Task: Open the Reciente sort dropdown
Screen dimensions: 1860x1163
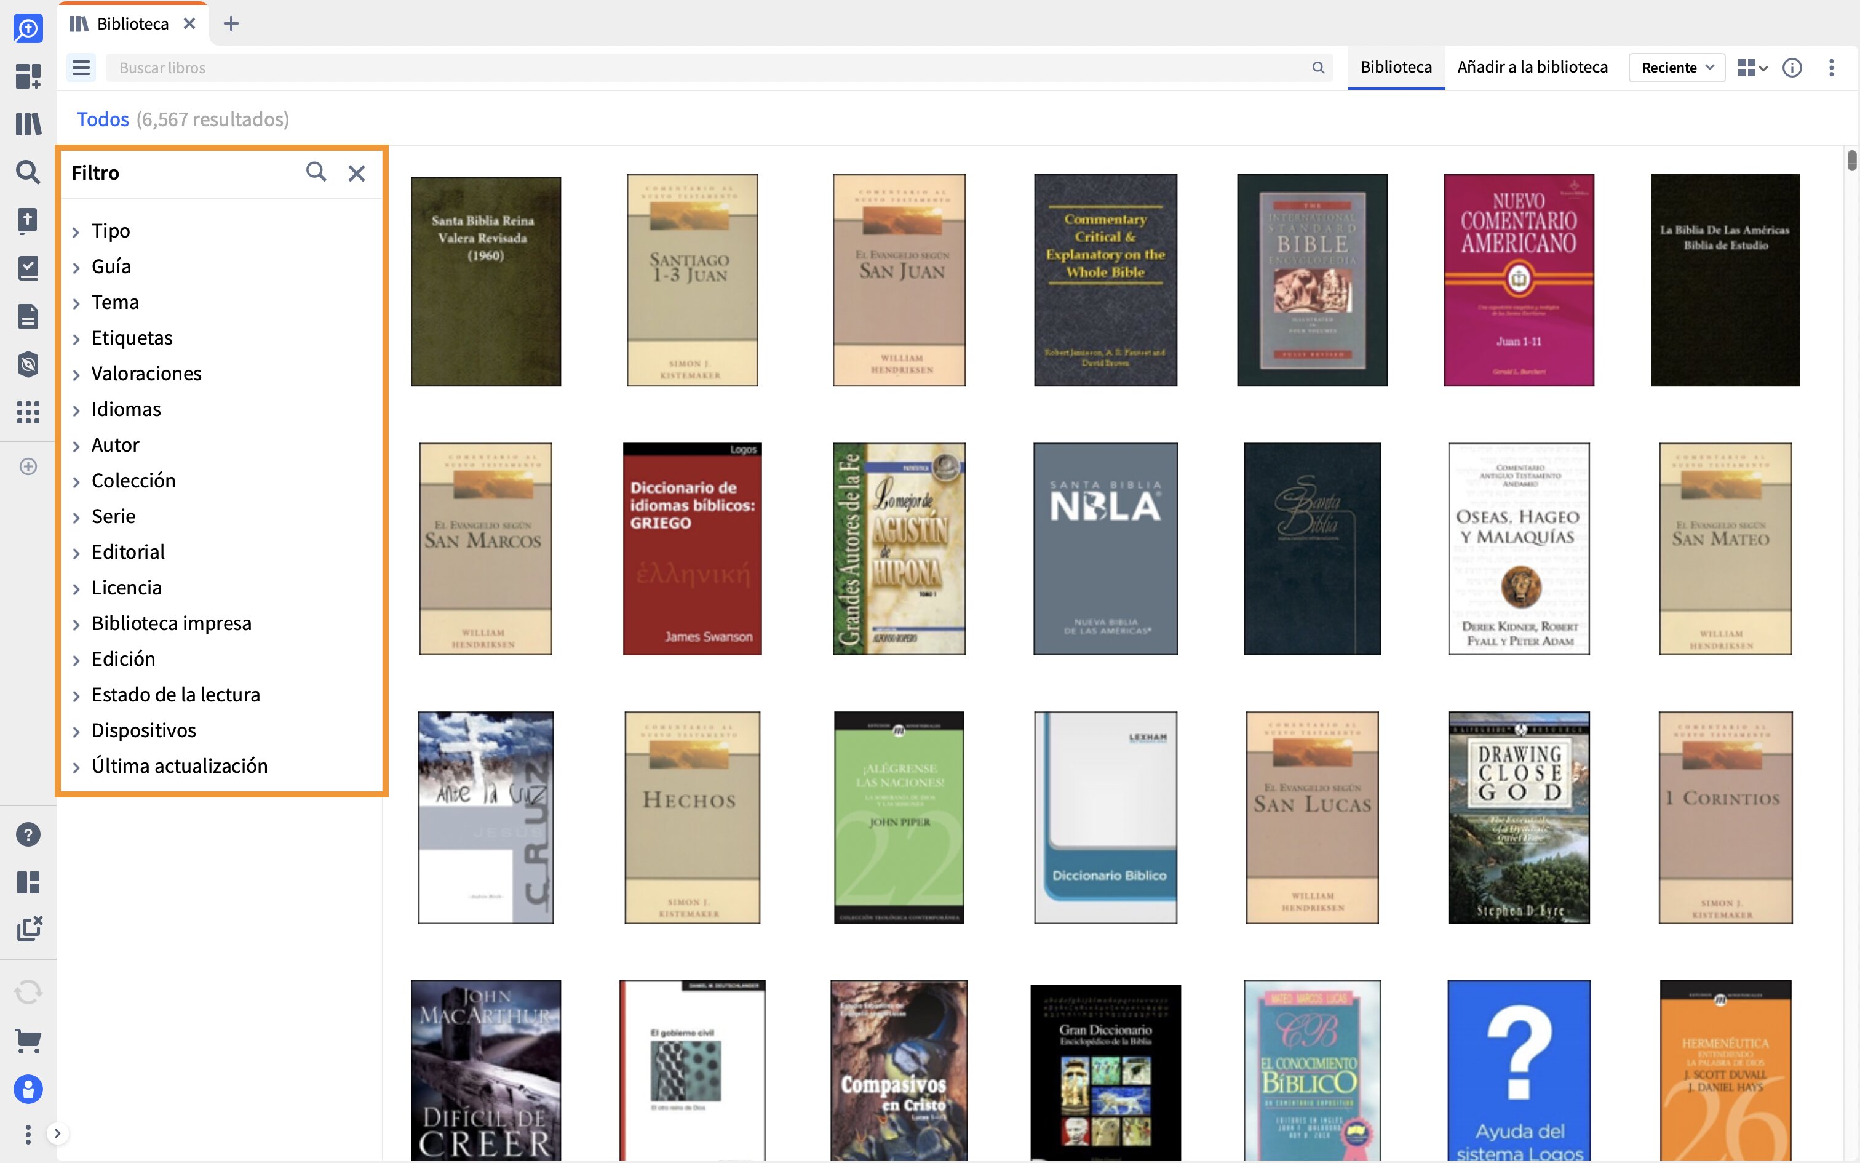Action: pos(1677,68)
